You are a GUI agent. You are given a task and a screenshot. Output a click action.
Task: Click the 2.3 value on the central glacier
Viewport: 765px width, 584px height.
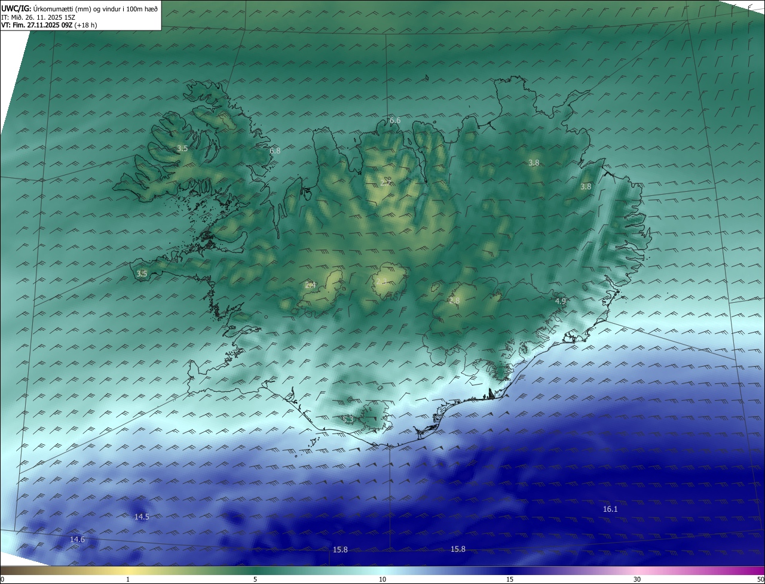click(381, 281)
